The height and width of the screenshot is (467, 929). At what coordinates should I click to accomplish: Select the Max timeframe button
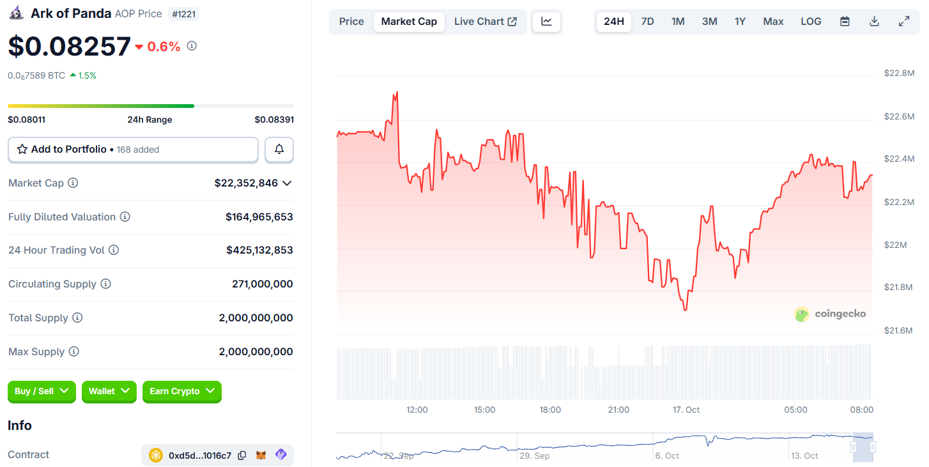click(x=773, y=21)
